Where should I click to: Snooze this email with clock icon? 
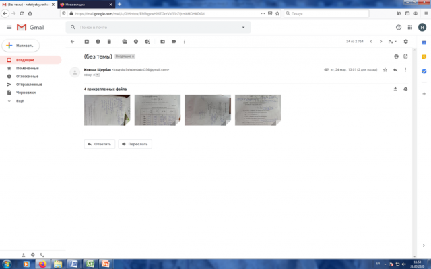[136, 42]
